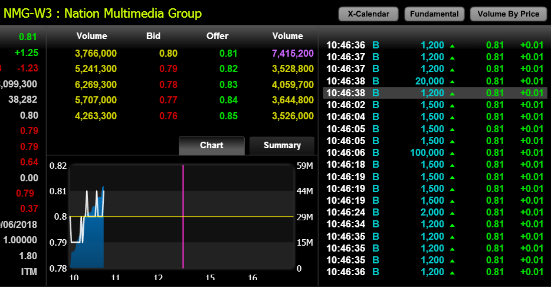The width and height of the screenshot is (551, 287).
Task: Select the offer price 0.85
Action: (228, 116)
